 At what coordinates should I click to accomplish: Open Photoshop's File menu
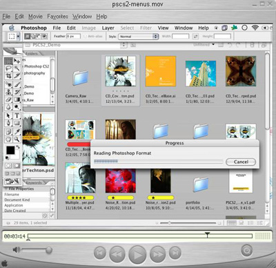click(57, 28)
